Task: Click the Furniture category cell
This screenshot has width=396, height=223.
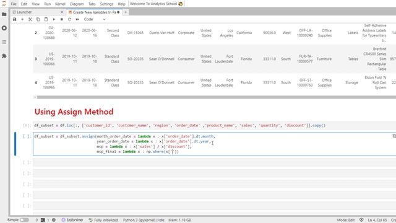Action: pos(324,59)
